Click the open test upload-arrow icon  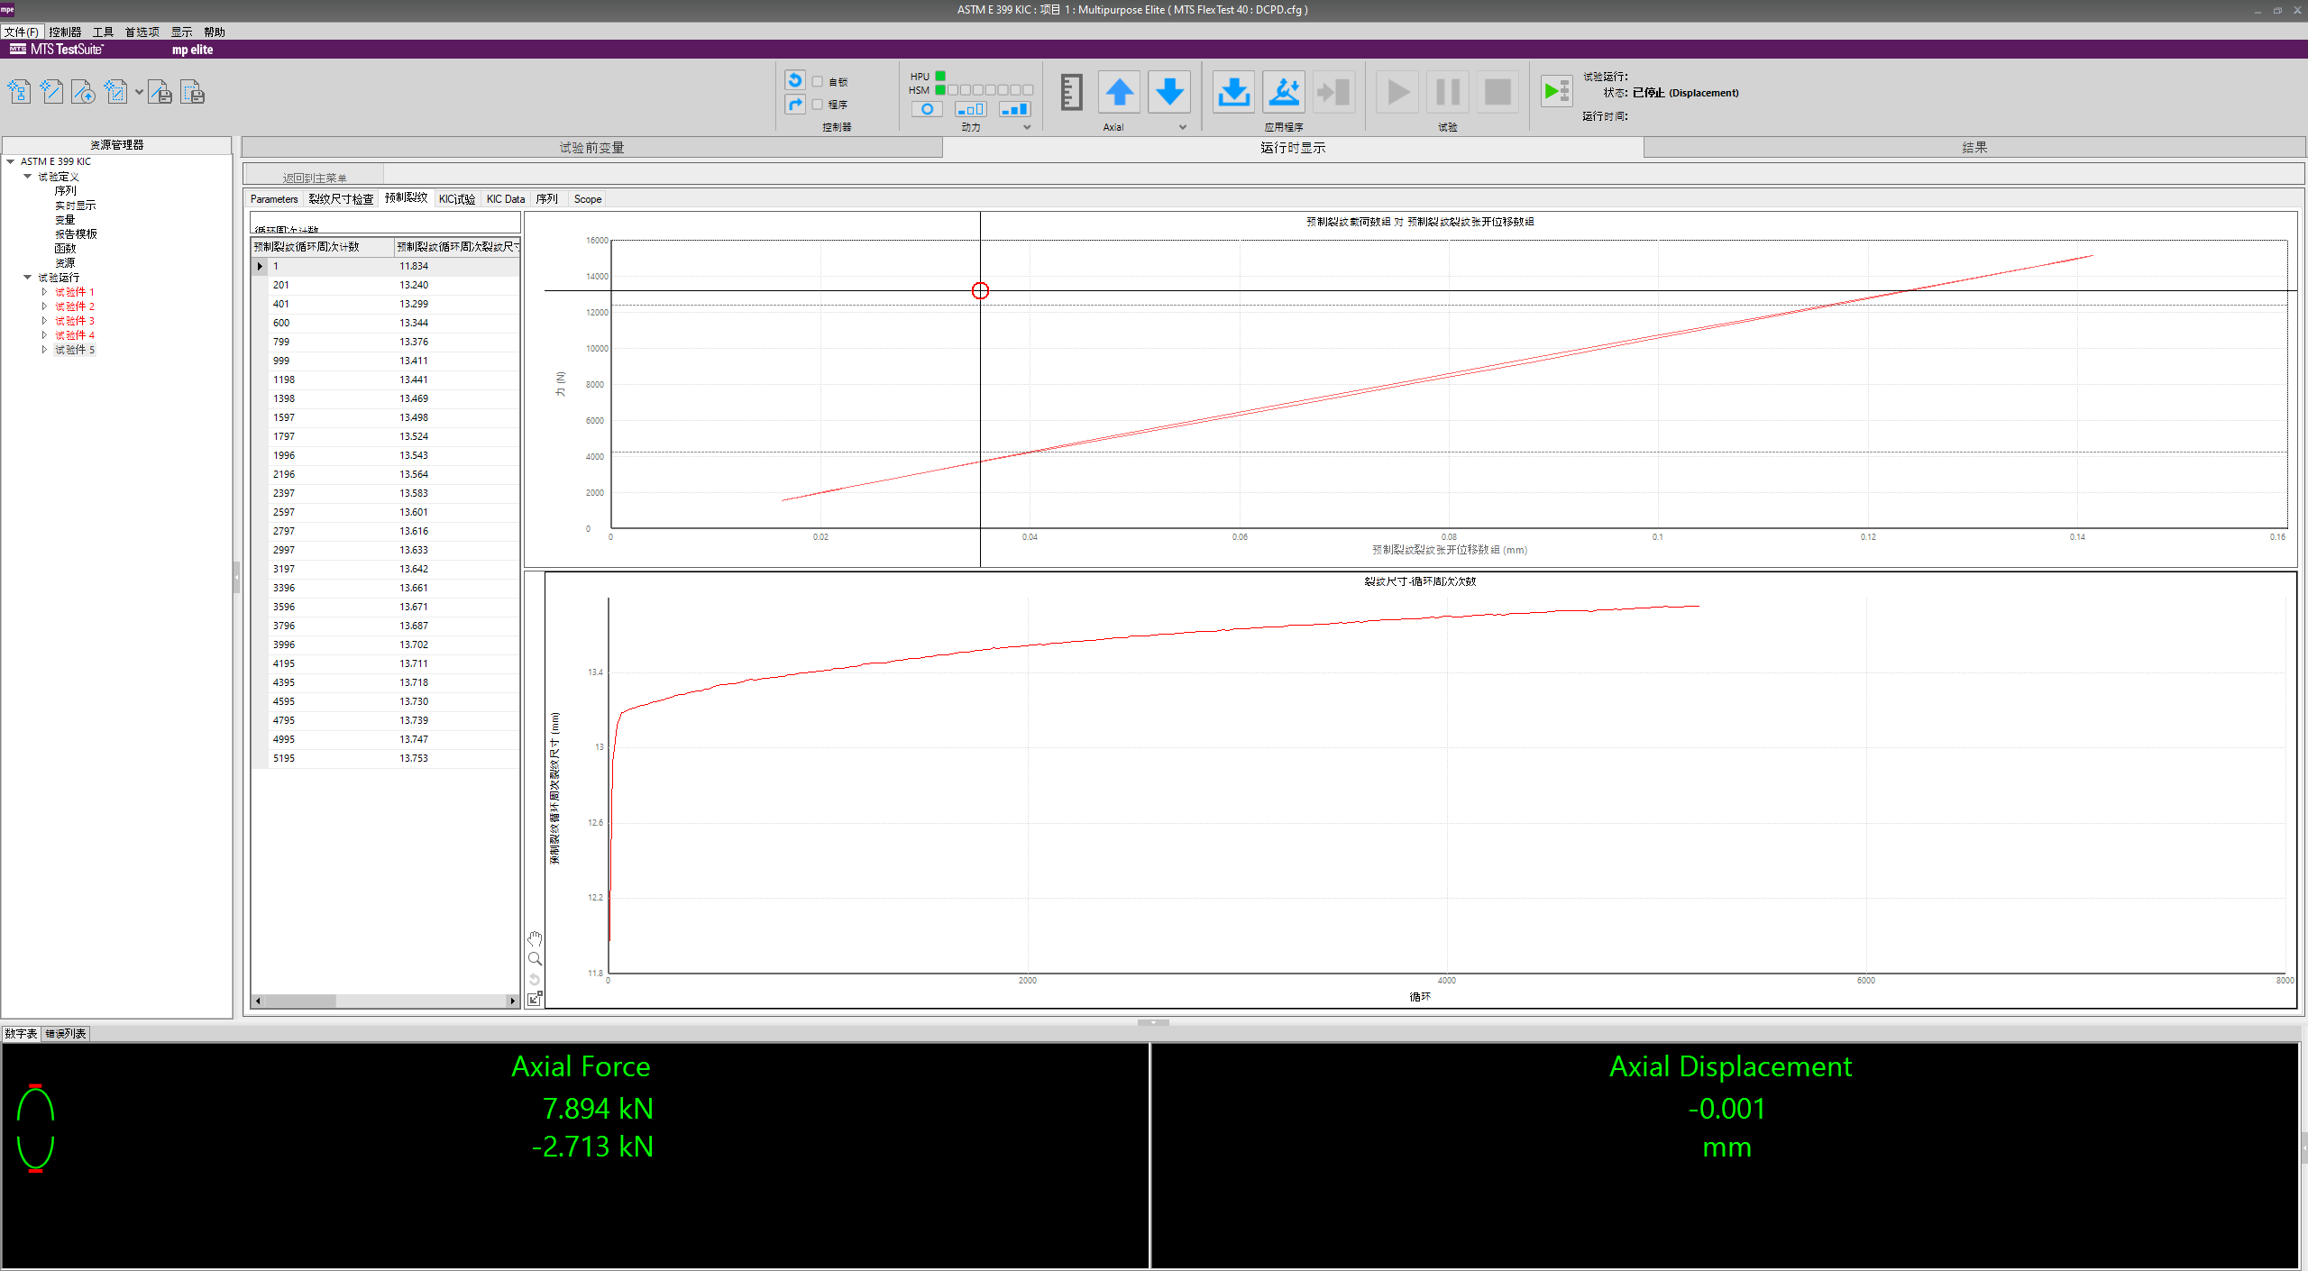click(84, 92)
